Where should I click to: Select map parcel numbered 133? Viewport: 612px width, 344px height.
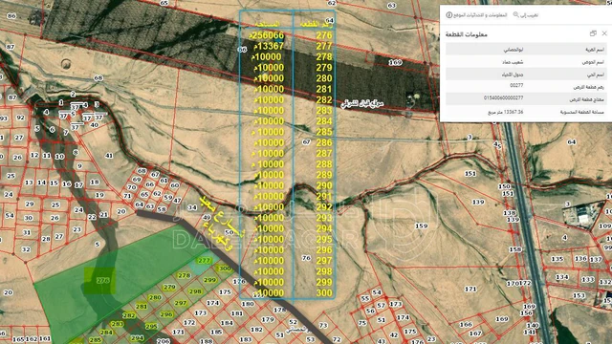click(x=588, y=280)
